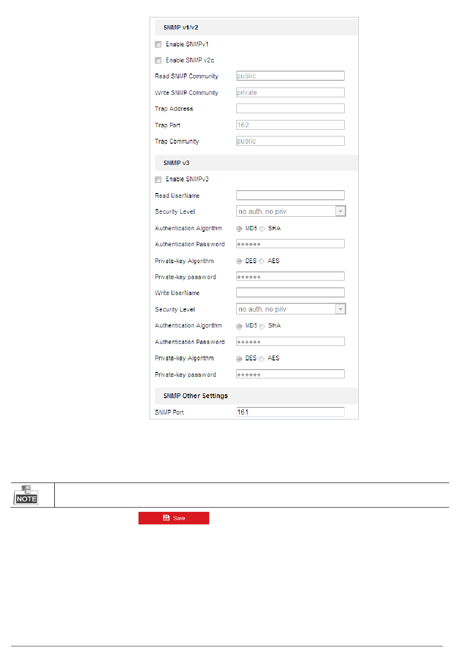
Task: Choose SHA for the Write user authentication
Action: [262, 326]
